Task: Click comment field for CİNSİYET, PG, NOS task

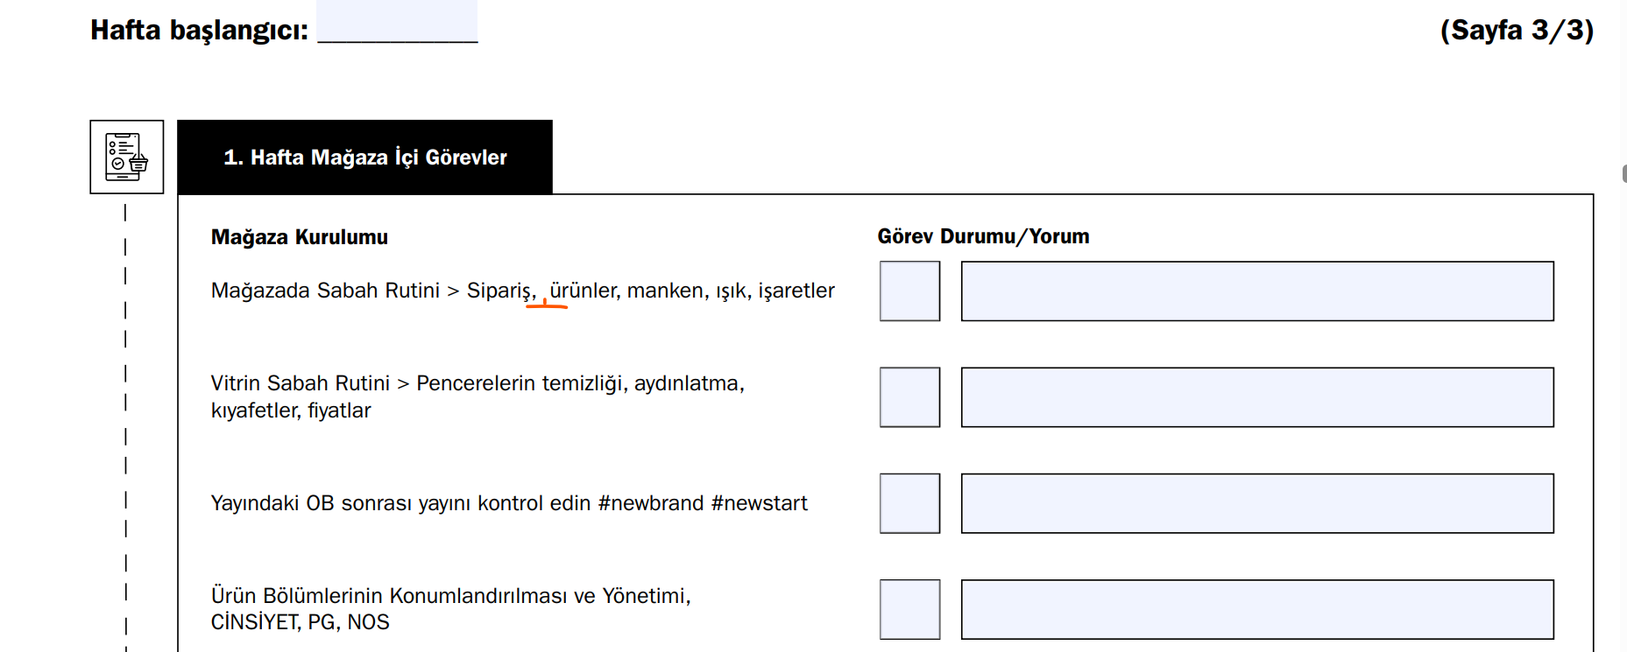Action: click(x=1257, y=609)
